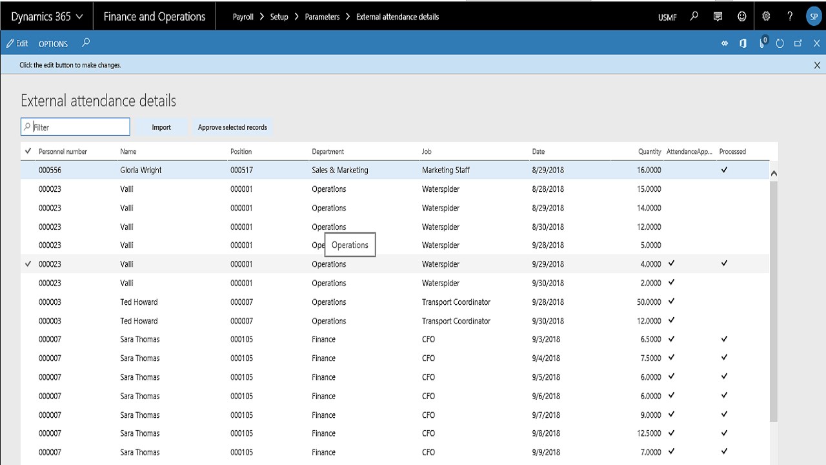Open the Dynamics 365 navigation dropdown
826x465 pixels.
tap(46, 17)
